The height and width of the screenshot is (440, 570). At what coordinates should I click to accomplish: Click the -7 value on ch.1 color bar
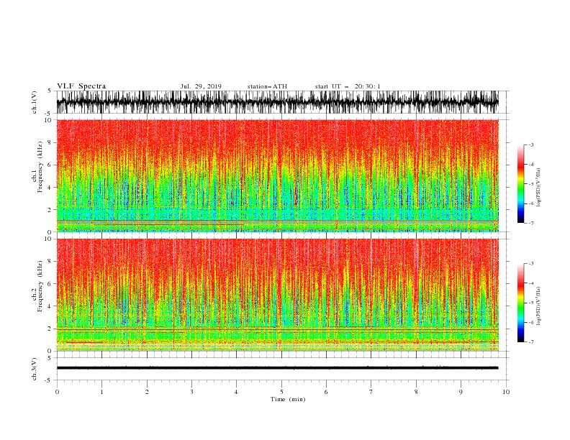click(530, 223)
